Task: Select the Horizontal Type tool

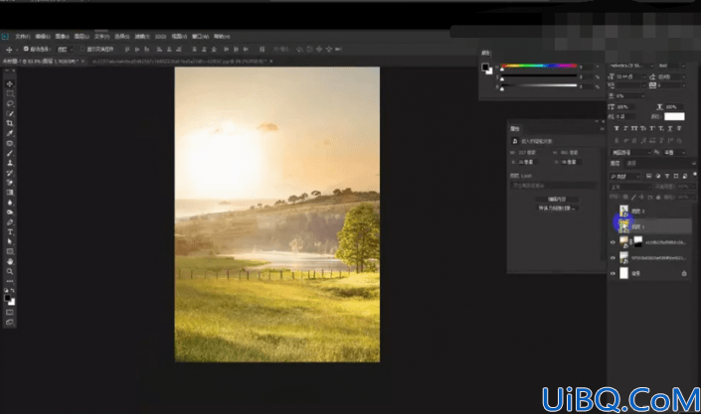Action: [10, 231]
